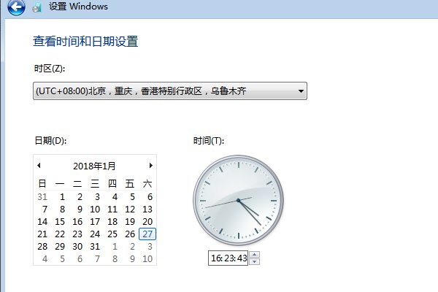Select January 11 in the calendar
This screenshot has width=438, height=292.
click(112, 210)
